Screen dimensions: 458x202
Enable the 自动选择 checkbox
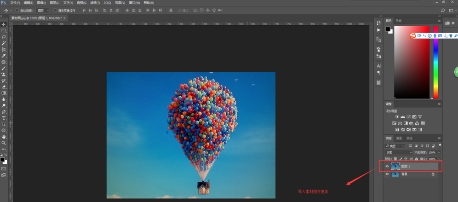17,10
